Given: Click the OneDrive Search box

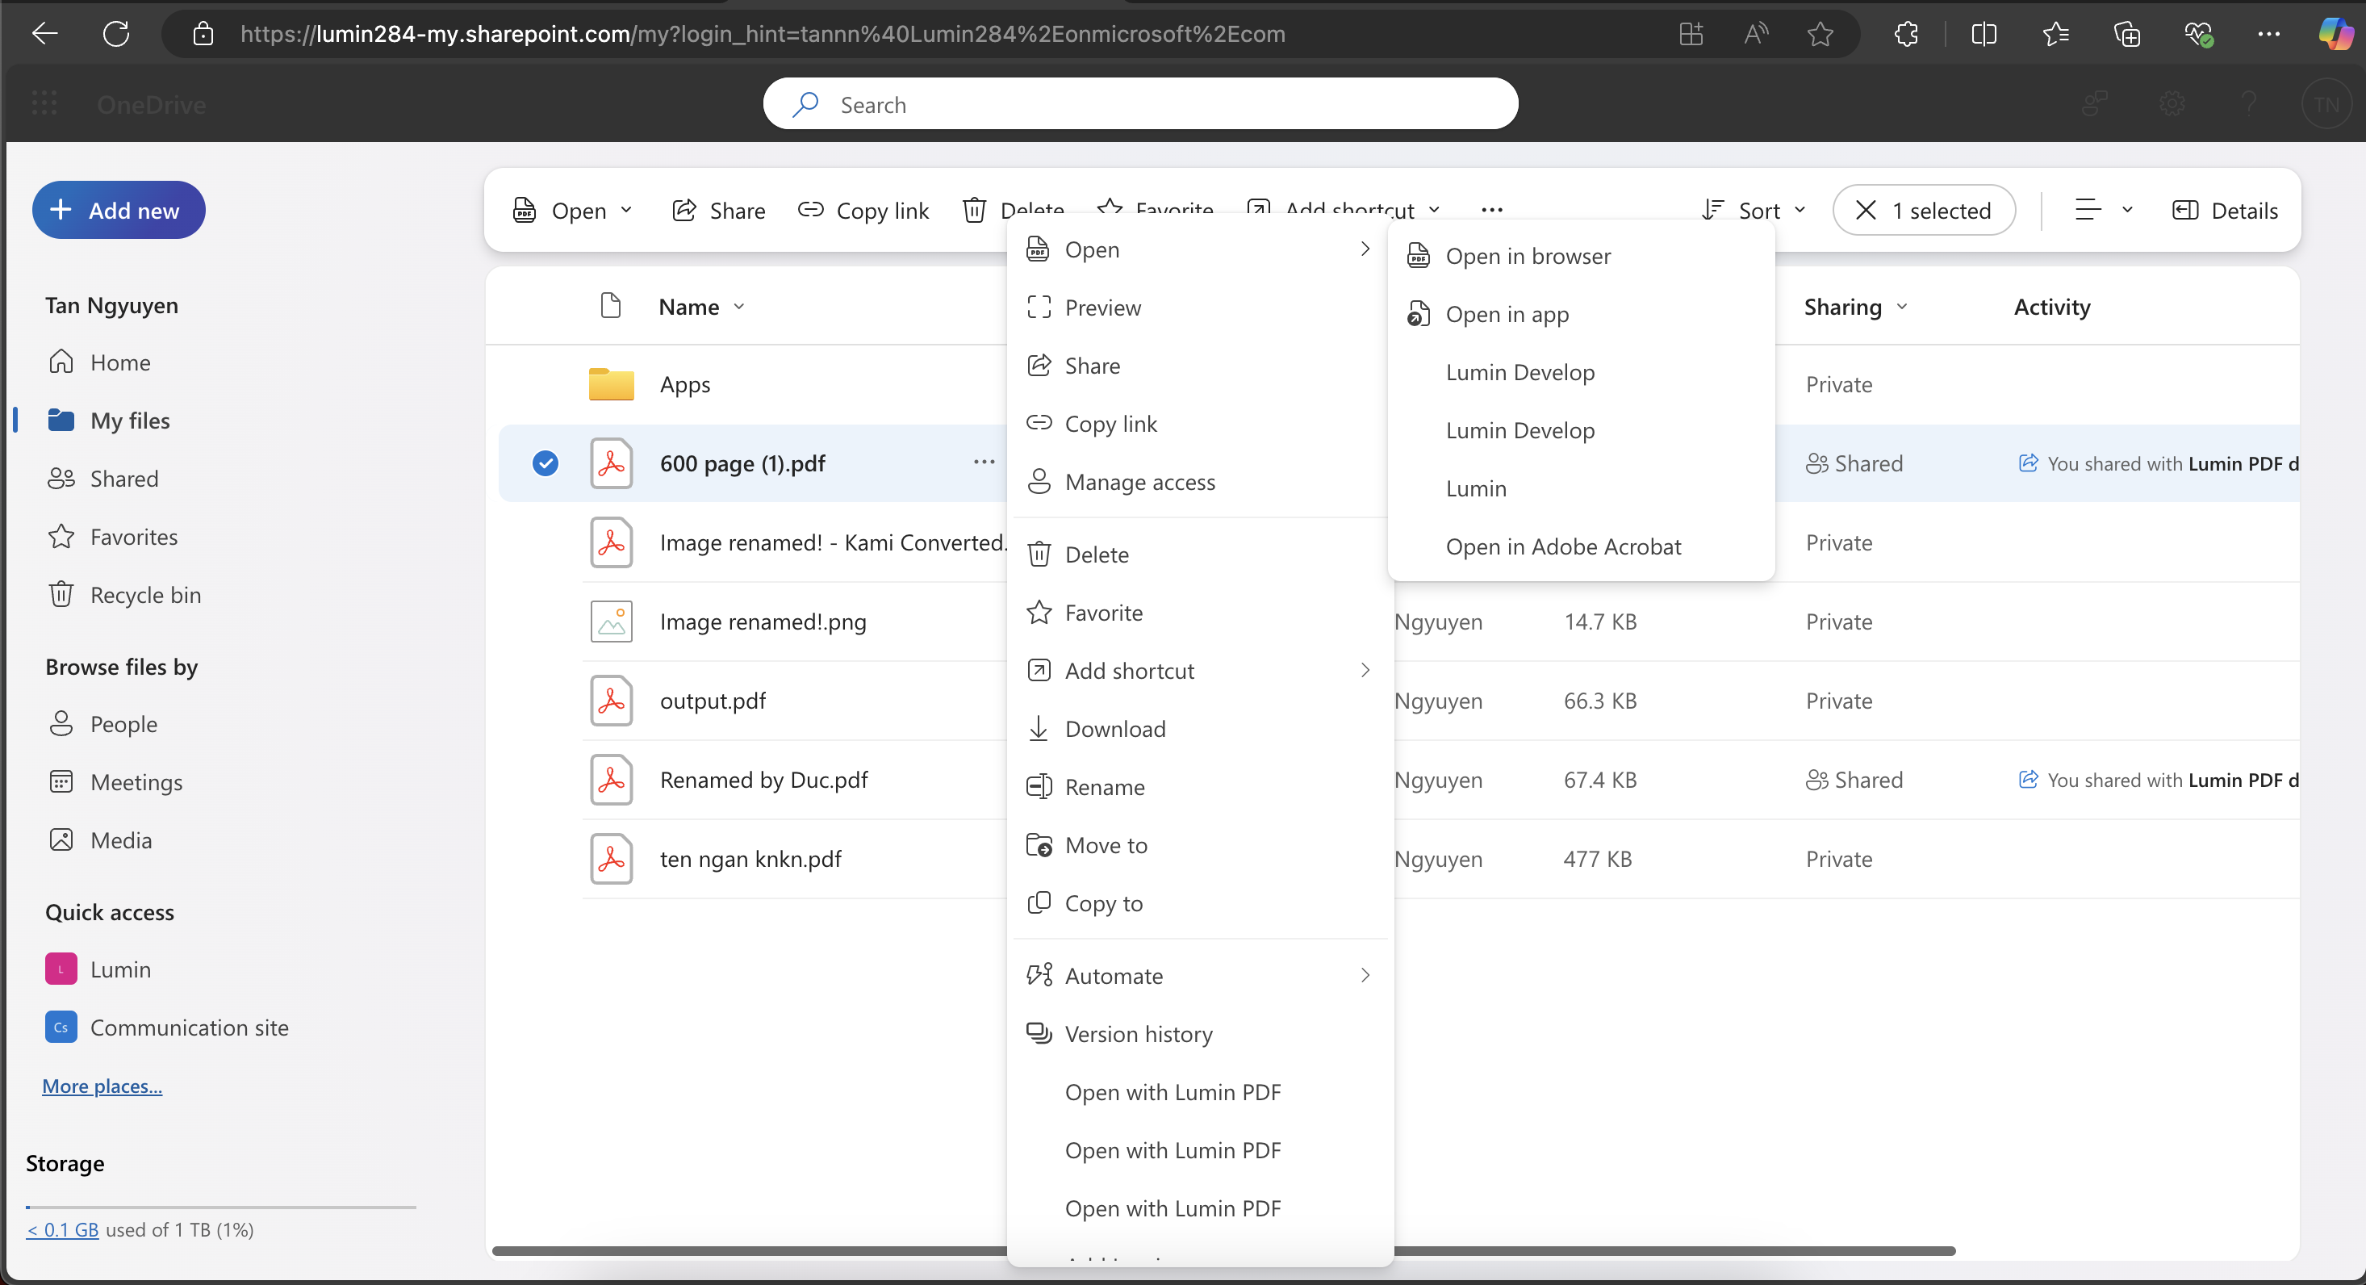Looking at the screenshot, I should coord(1140,104).
